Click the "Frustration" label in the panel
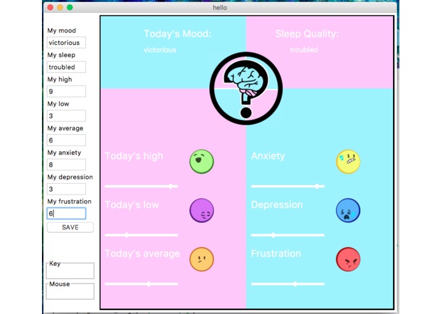The width and height of the screenshot is (442, 314). [x=276, y=254]
